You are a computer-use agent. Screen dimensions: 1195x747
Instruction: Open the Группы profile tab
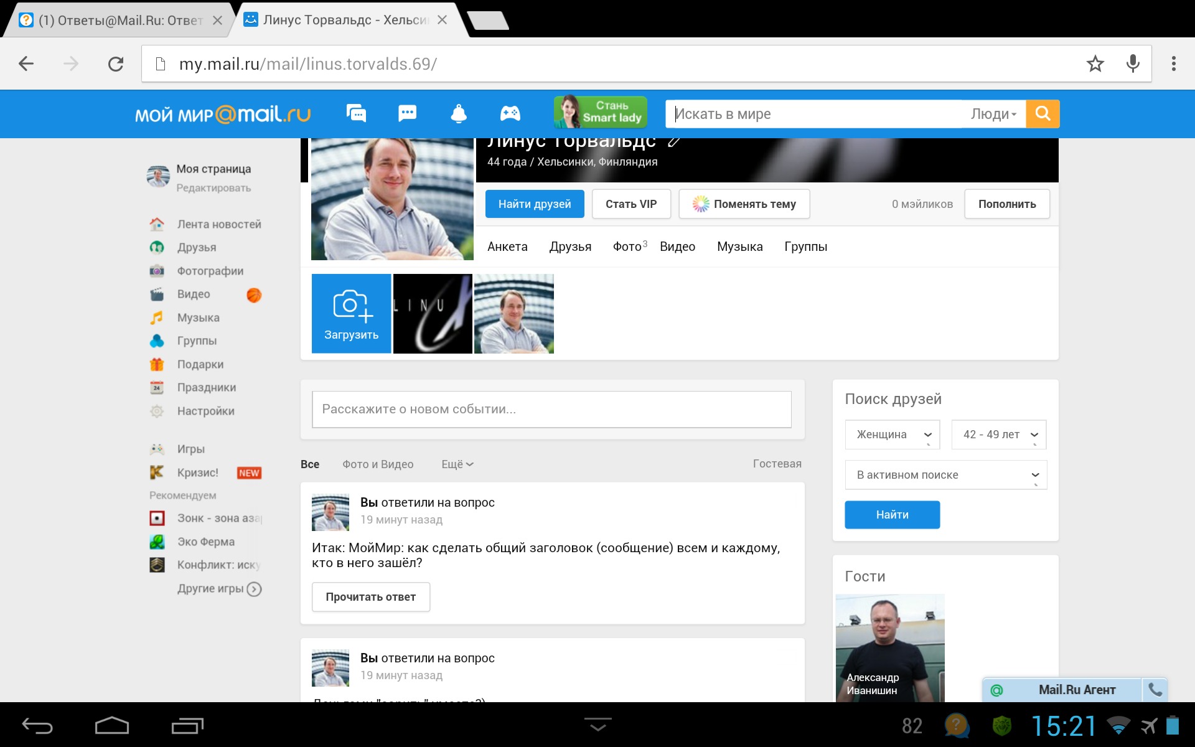(805, 247)
